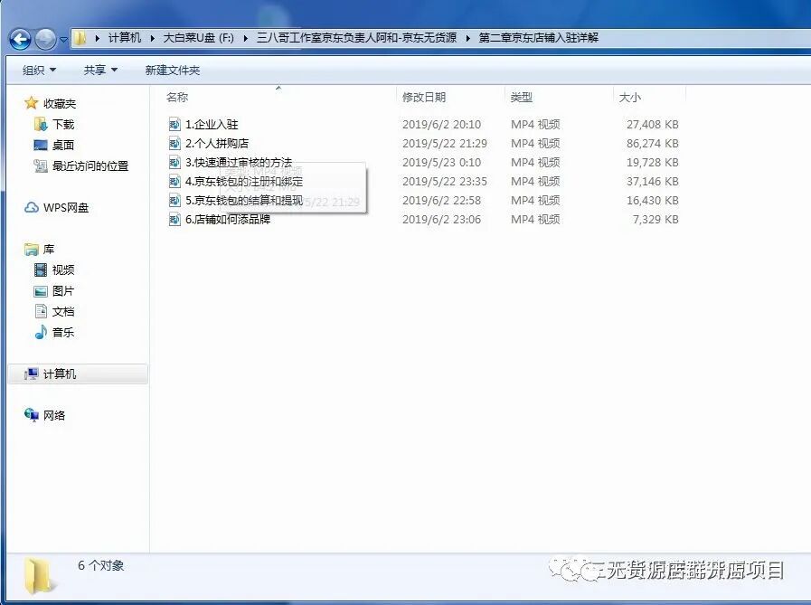Select the file name 5.京东钱包的结算和提现
The width and height of the screenshot is (811, 605).
coord(244,200)
